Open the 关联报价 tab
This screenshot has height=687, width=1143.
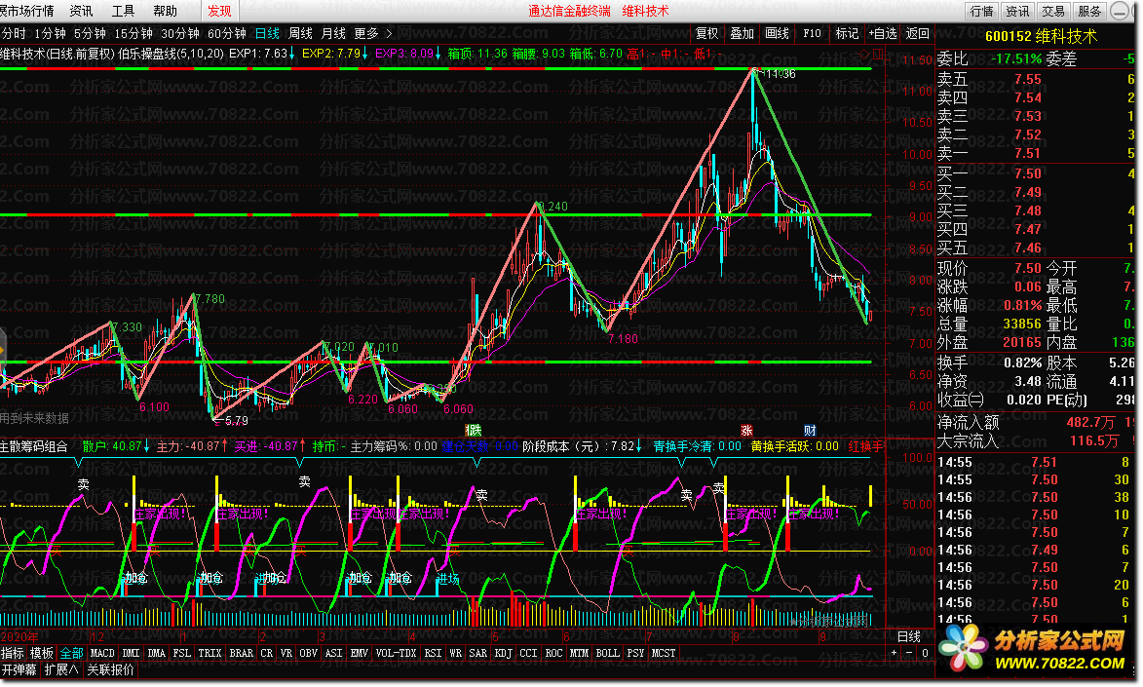click(110, 669)
